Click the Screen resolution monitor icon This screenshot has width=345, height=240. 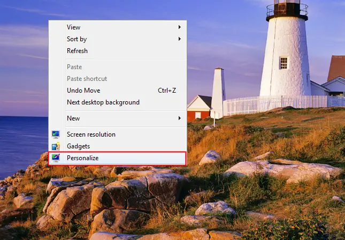(x=56, y=134)
